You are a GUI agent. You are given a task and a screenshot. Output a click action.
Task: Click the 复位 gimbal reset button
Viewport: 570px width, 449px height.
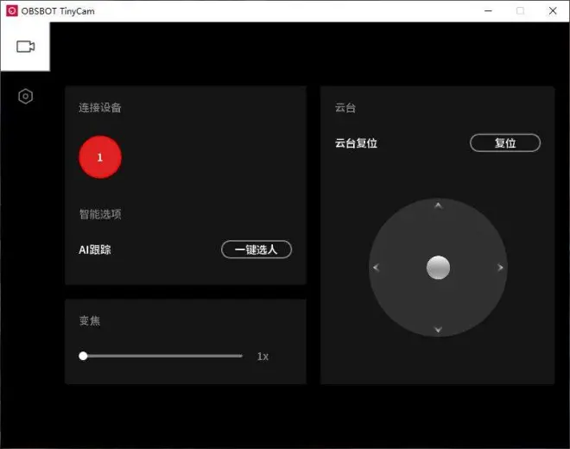click(505, 142)
